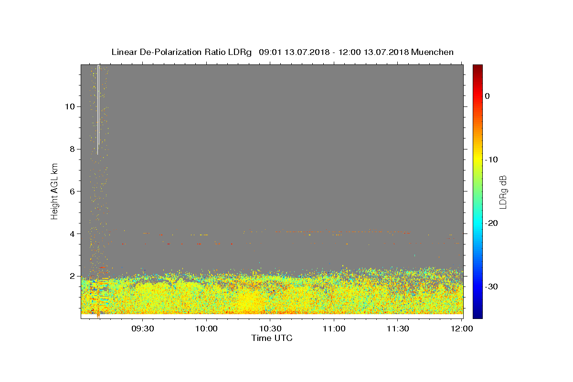The width and height of the screenshot is (573, 382).
Task: Click the 12:00 time tick label
Action: [461, 329]
